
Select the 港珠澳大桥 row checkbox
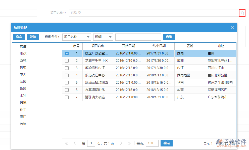(67, 97)
